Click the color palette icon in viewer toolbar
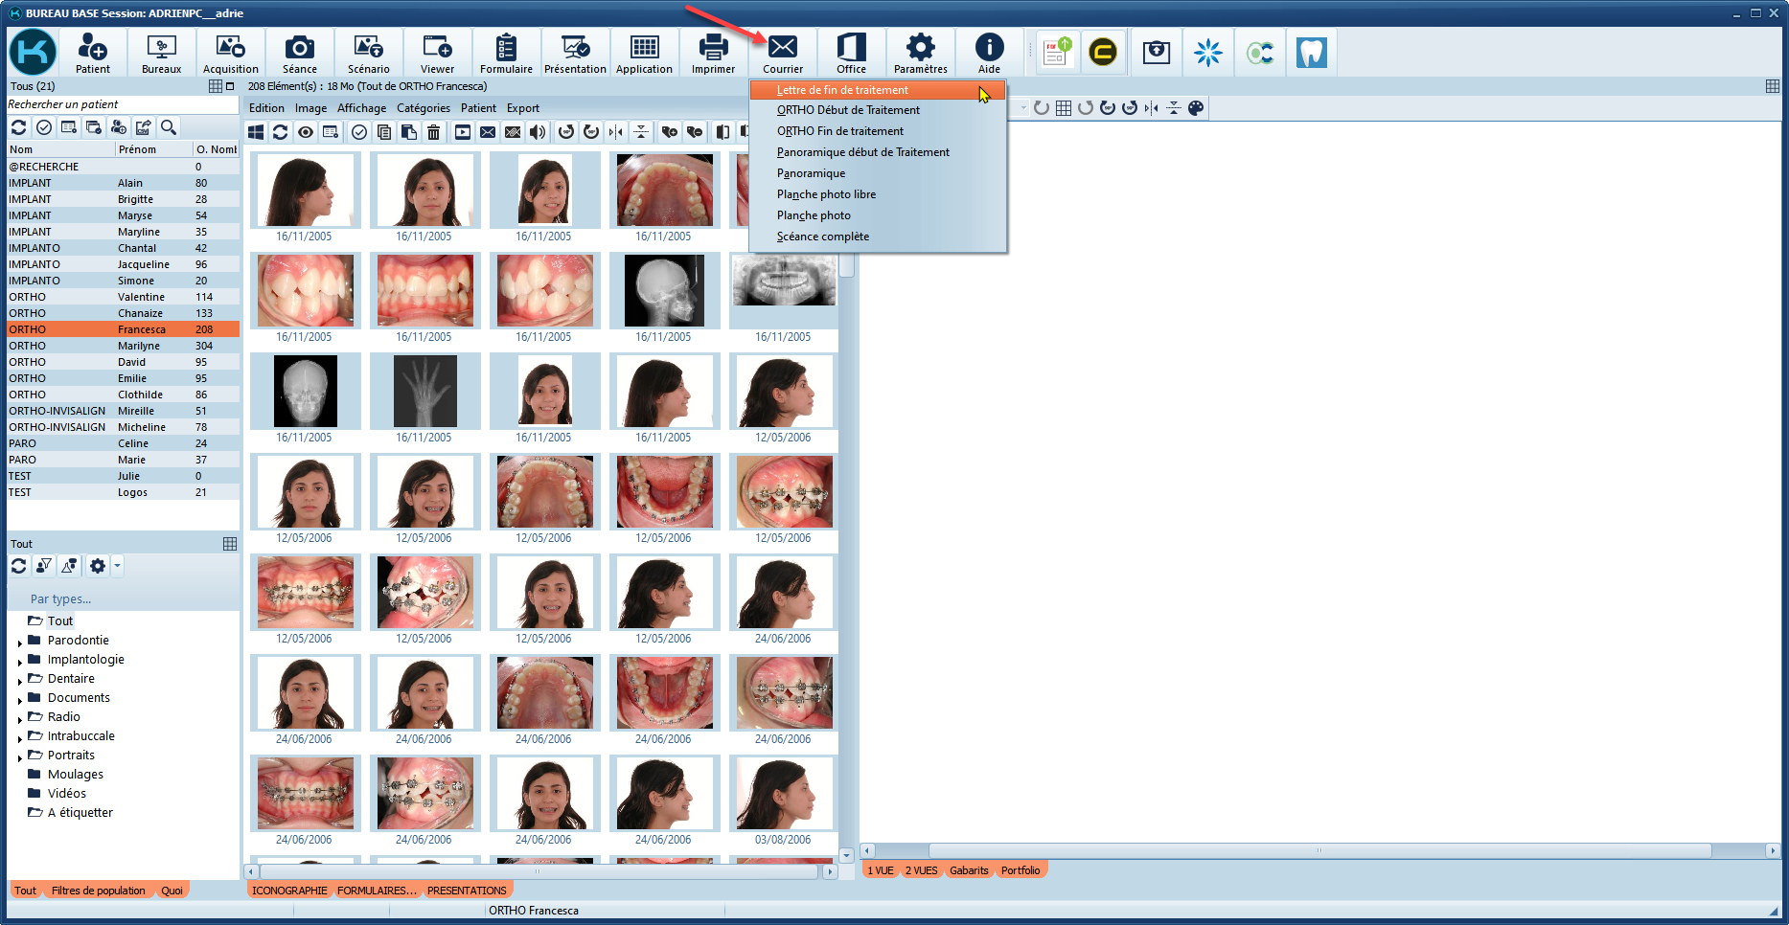Viewport: 1789px width, 925px height. click(x=1196, y=108)
